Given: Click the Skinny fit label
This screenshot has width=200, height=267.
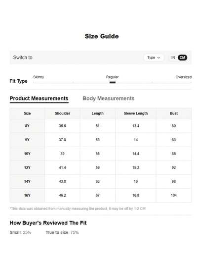Looking at the screenshot, I should (39, 77).
